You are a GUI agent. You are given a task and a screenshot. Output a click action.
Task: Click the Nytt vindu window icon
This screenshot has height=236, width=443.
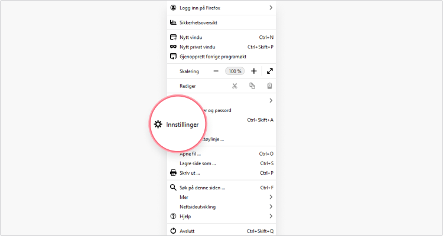click(x=173, y=37)
